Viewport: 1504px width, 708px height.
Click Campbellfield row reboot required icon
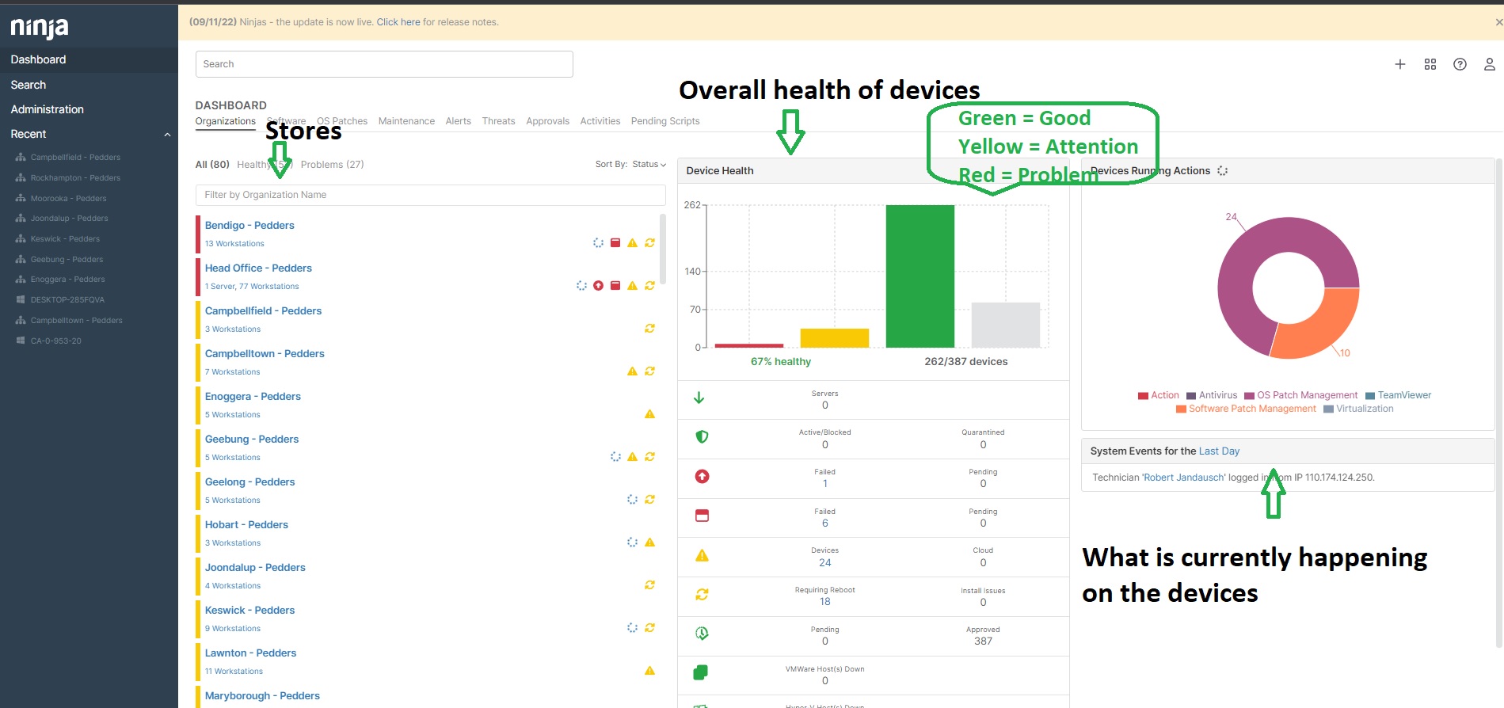click(x=649, y=329)
